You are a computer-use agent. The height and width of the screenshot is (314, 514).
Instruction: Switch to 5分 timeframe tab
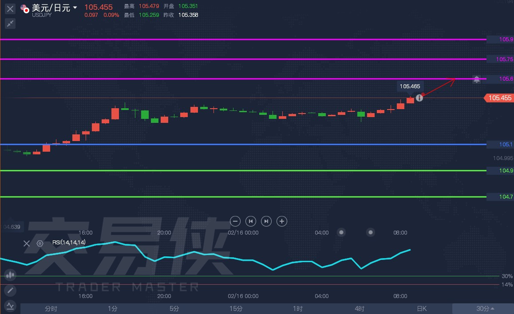[174, 308]
